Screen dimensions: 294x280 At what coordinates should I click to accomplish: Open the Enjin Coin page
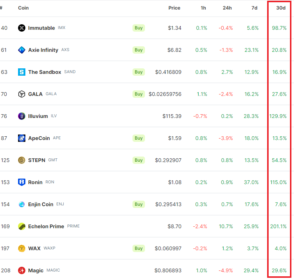[41, 204]
